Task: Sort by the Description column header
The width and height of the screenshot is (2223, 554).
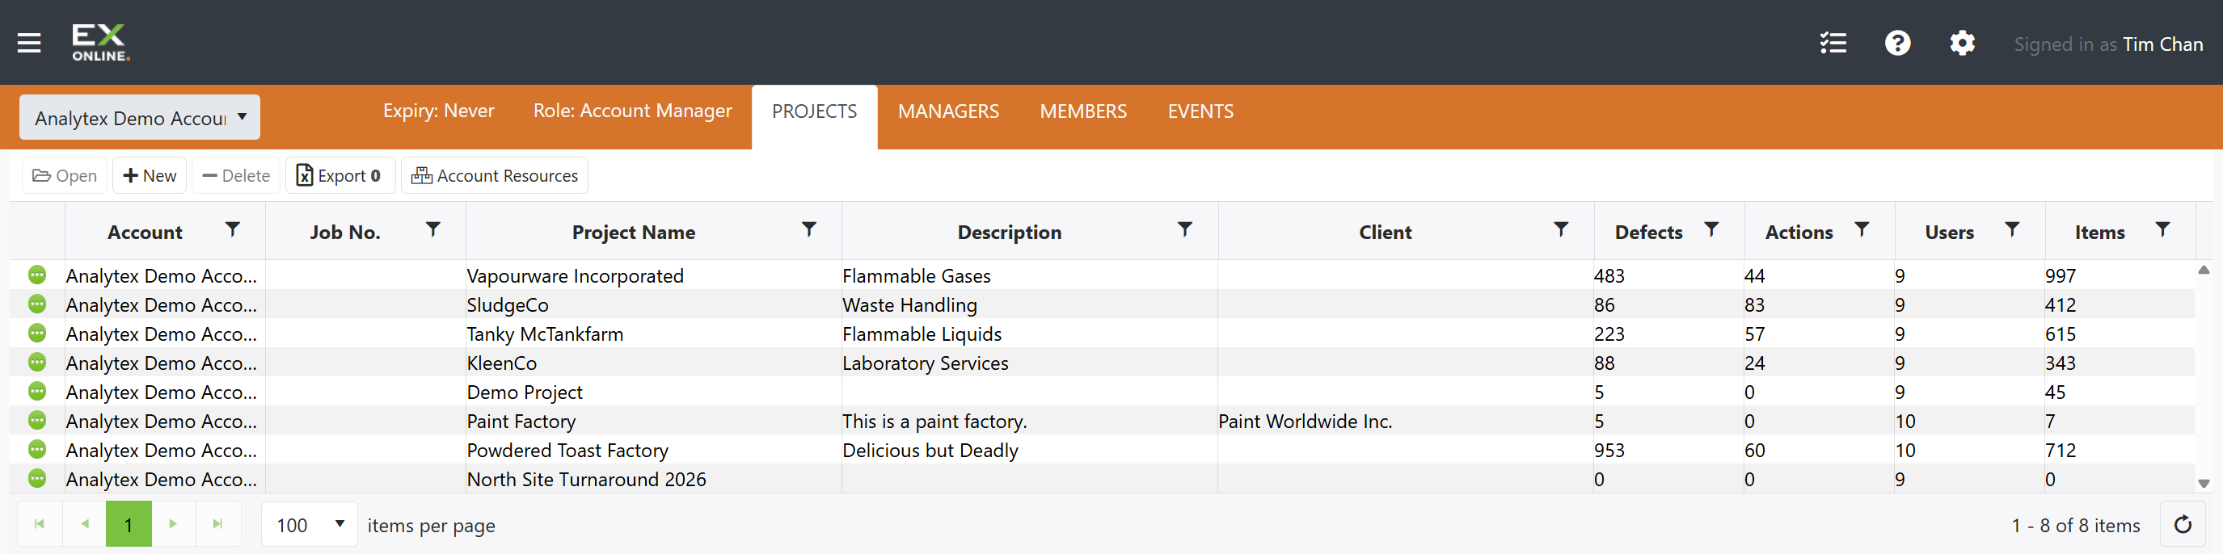Action: click(x=1009, y=233)
